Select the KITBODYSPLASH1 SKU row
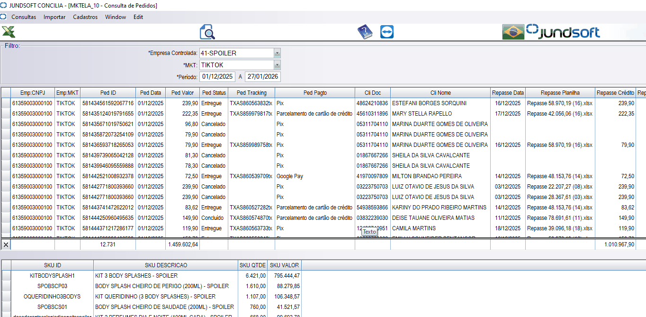 click(x=52, y=276)
